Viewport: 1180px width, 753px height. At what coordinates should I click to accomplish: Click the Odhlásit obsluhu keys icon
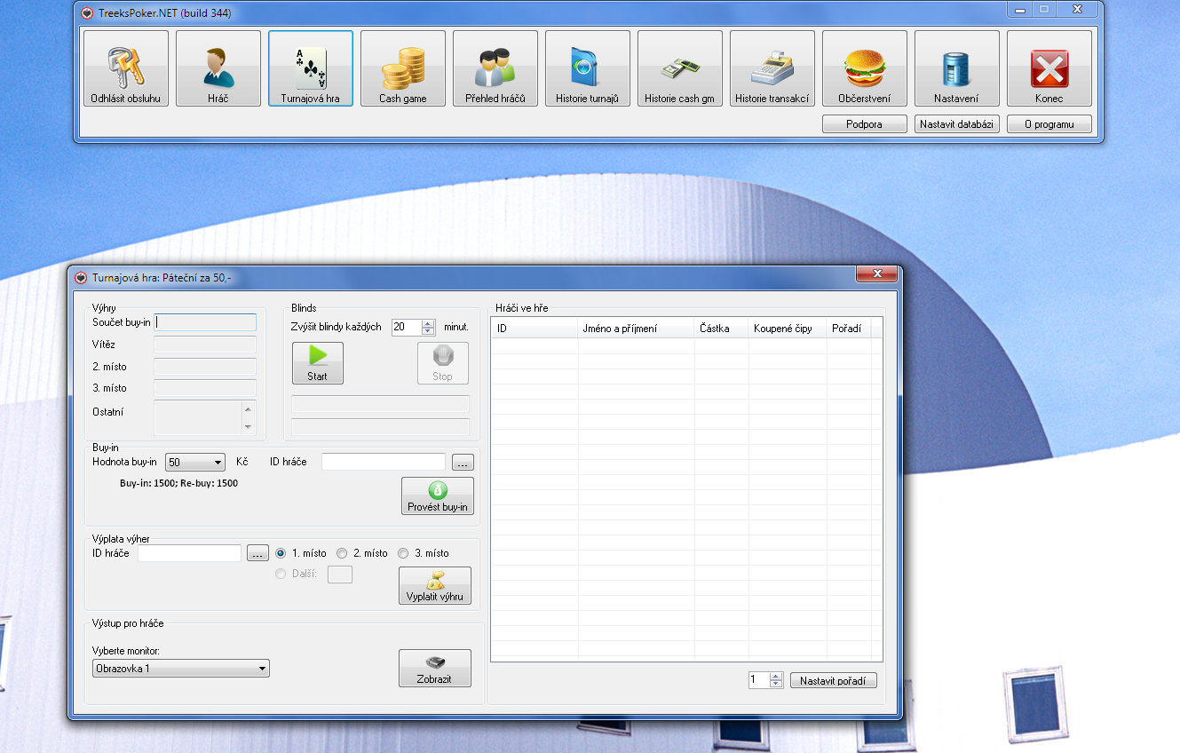click(x=125, y=68)
